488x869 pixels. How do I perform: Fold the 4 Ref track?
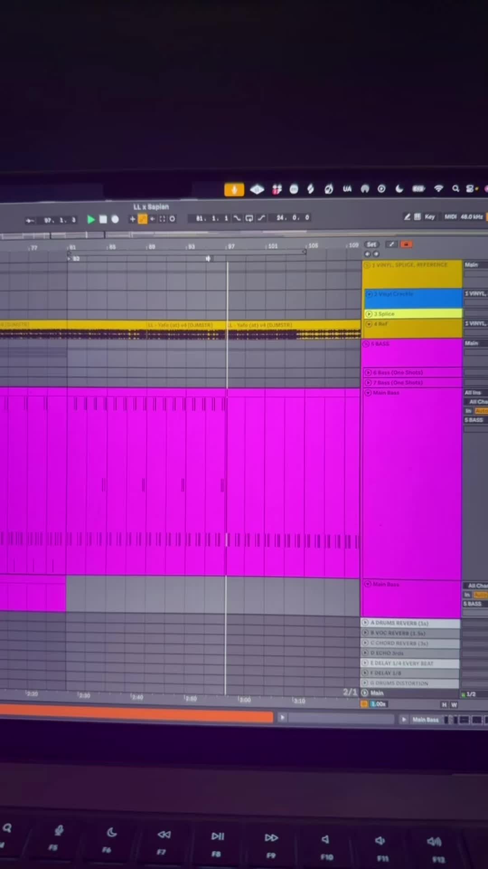369,324
